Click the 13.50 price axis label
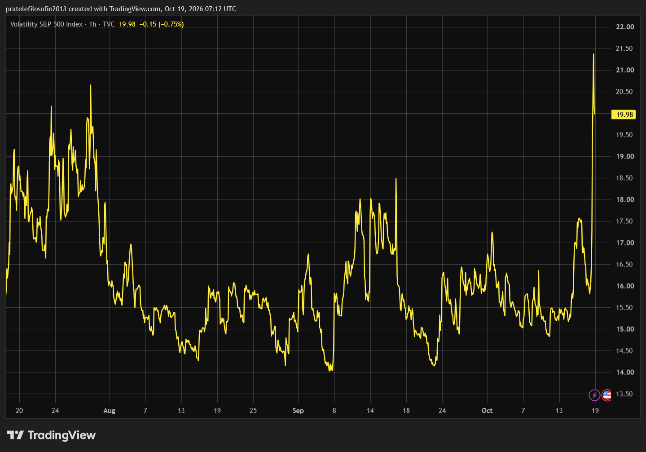The image size is (646, 452). coord(625,394)
